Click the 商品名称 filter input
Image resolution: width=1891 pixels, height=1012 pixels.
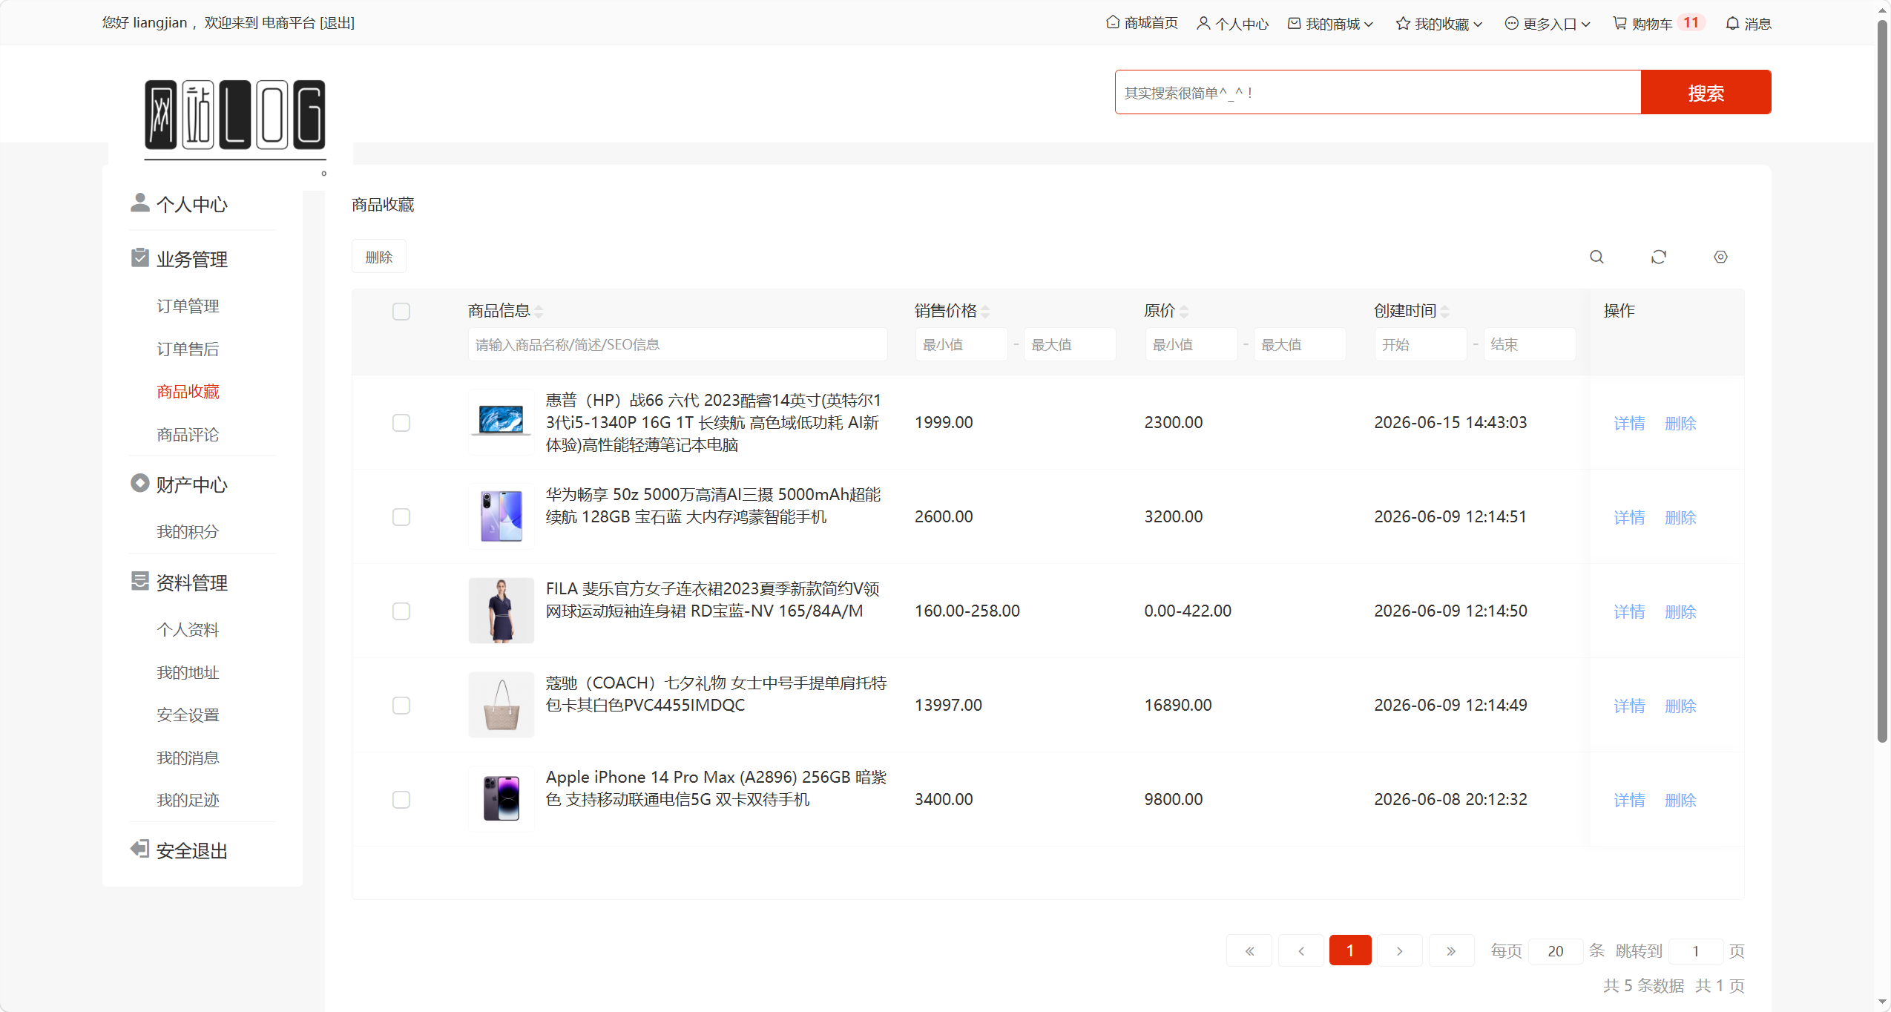tap(677, 344)
